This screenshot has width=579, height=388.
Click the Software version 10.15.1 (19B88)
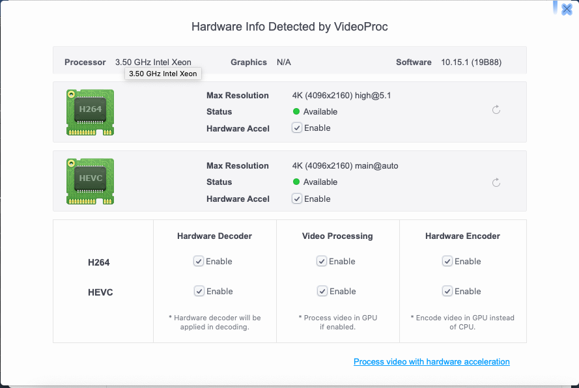click(471, 62)
